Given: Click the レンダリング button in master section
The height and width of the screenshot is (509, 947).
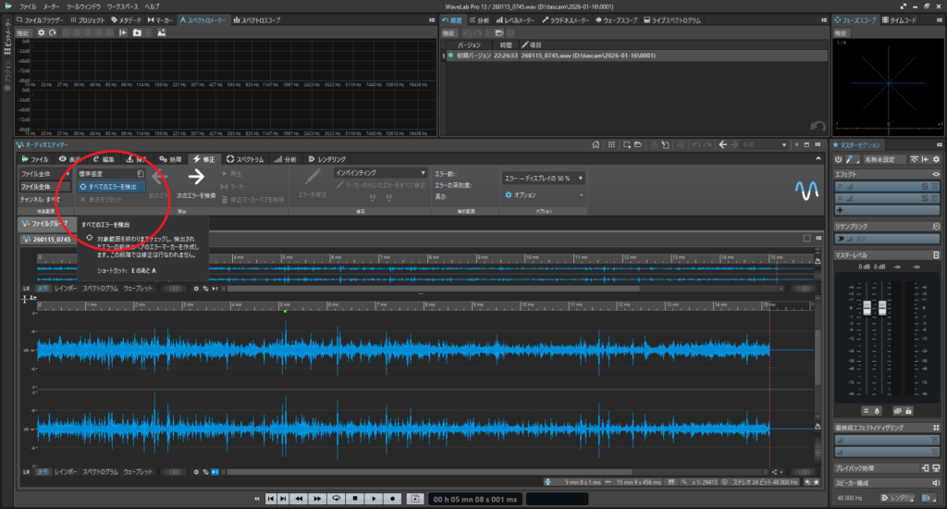Looking at the screenshot, I should [x=896, y=498].
